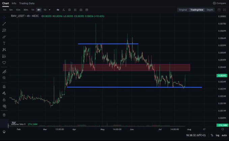Open the circular icon beside indicators fx
This screenshot has height=141, width=229.
tap(69, 10)
